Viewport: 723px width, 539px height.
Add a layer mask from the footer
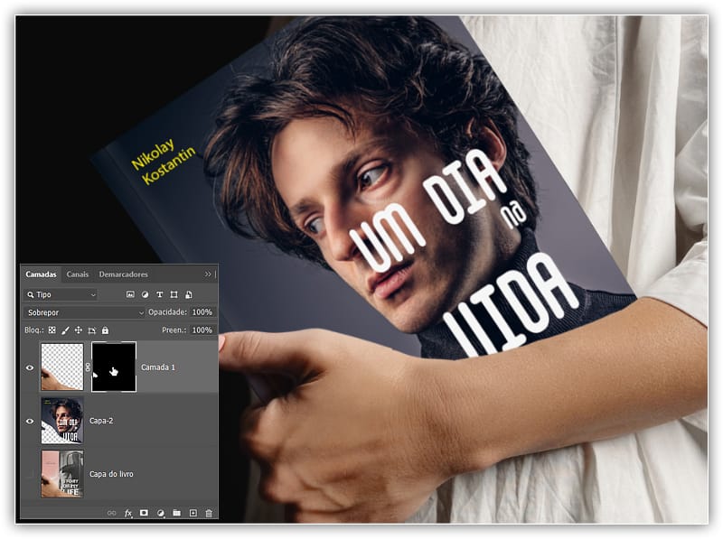coord(144,513)
